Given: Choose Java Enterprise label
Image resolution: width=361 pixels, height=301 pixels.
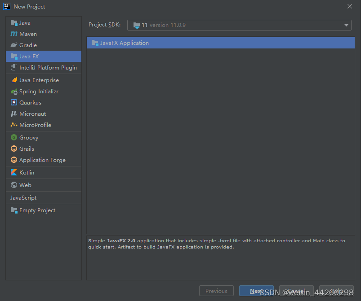Looking at the screenshot, I should click(39, 80).
